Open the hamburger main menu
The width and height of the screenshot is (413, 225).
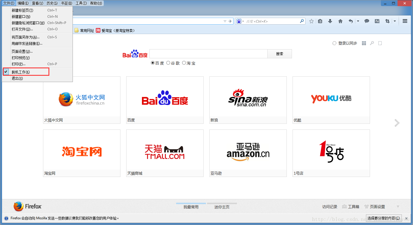click(x=405, y=21)
